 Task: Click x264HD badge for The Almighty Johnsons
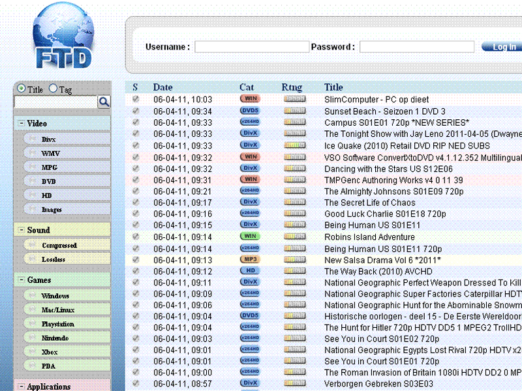click(x=250, y=191)
